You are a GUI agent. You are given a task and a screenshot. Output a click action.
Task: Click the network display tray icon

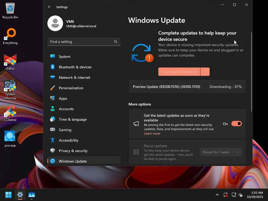coord(234,195)
